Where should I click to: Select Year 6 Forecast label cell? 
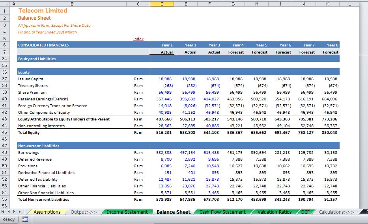click(x=283, y=52)
